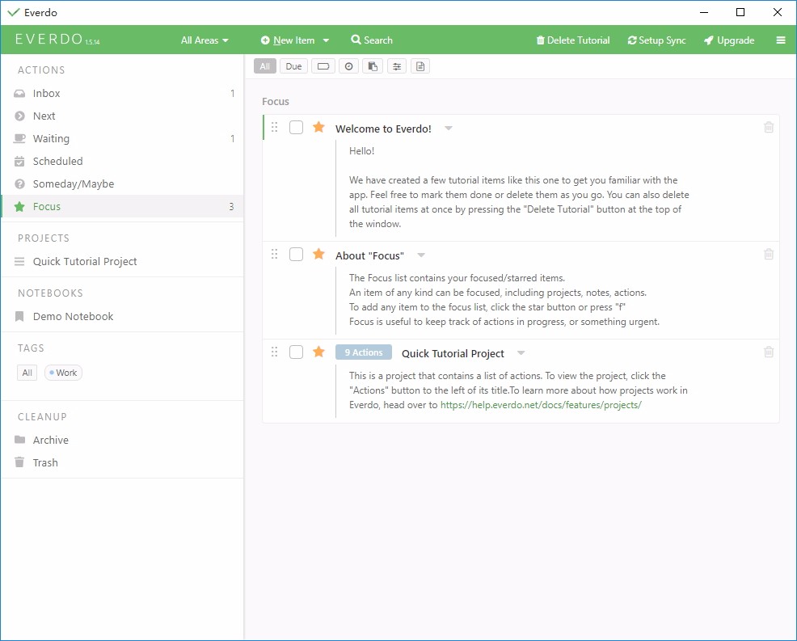Select the Due filter tab
The height and width of the screenshot is (641, 797).
pyautogui.click(x=293, y=66)
